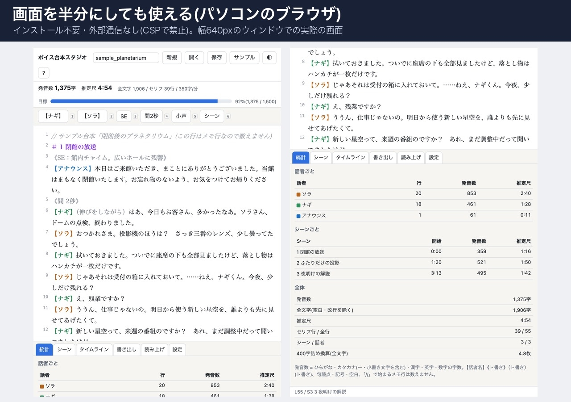The height and width of the screenshot is (402, 571).
Task: Insert a scene heading with シーン beside 小声
Action: pos(212,116)
